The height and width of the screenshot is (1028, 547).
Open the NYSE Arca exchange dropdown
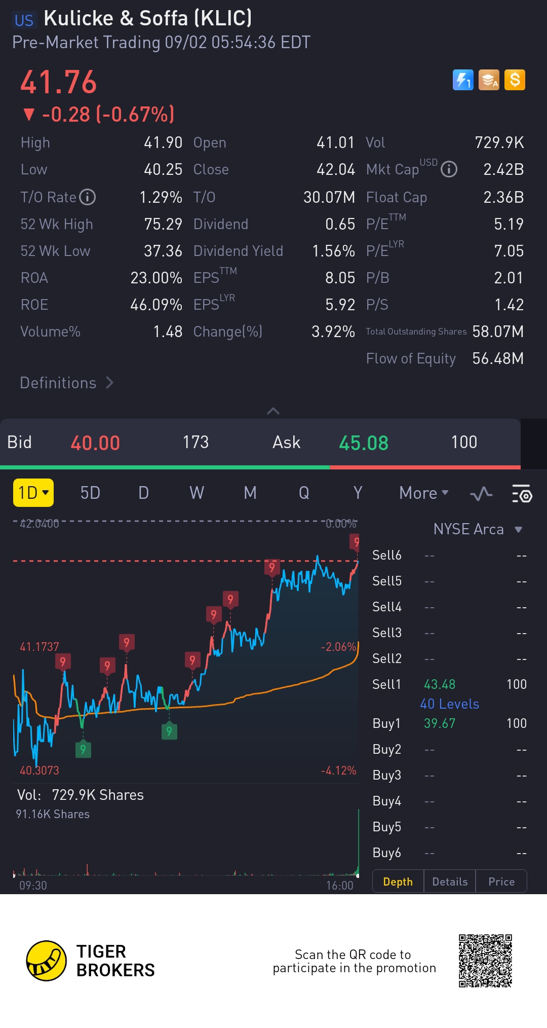477,529
